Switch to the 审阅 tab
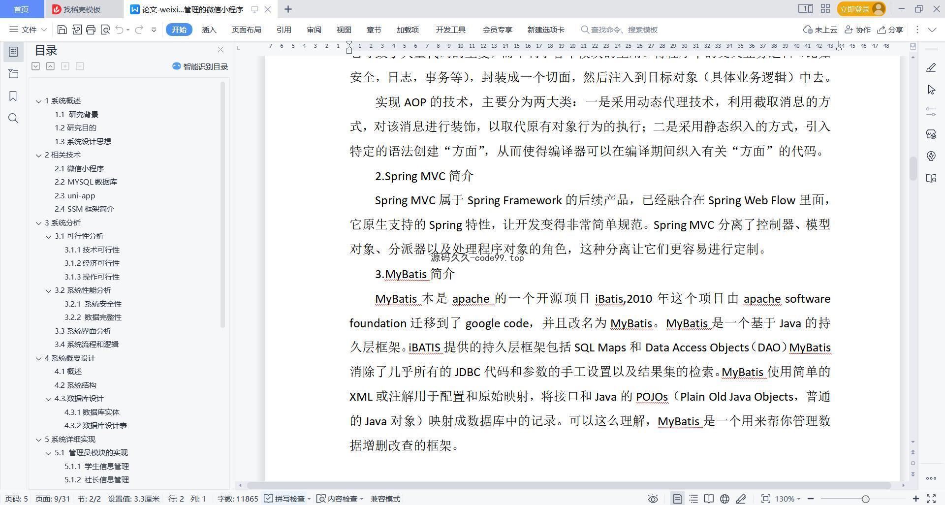Image resolution: width=945 pixels, height=505 pixels. [314, 30]
